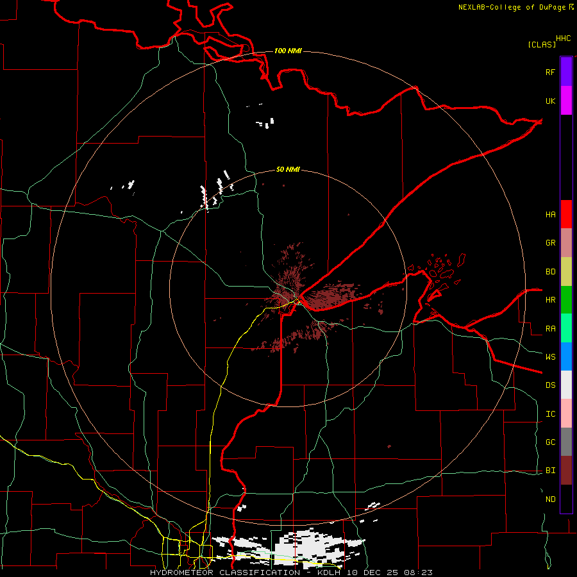Click the 'DS' legend label
577x577 pixels.
pos(550,385)
